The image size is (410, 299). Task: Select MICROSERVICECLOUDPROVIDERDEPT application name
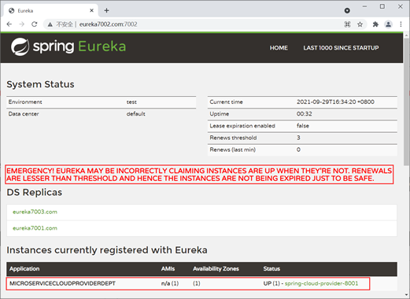pos(62,283)
